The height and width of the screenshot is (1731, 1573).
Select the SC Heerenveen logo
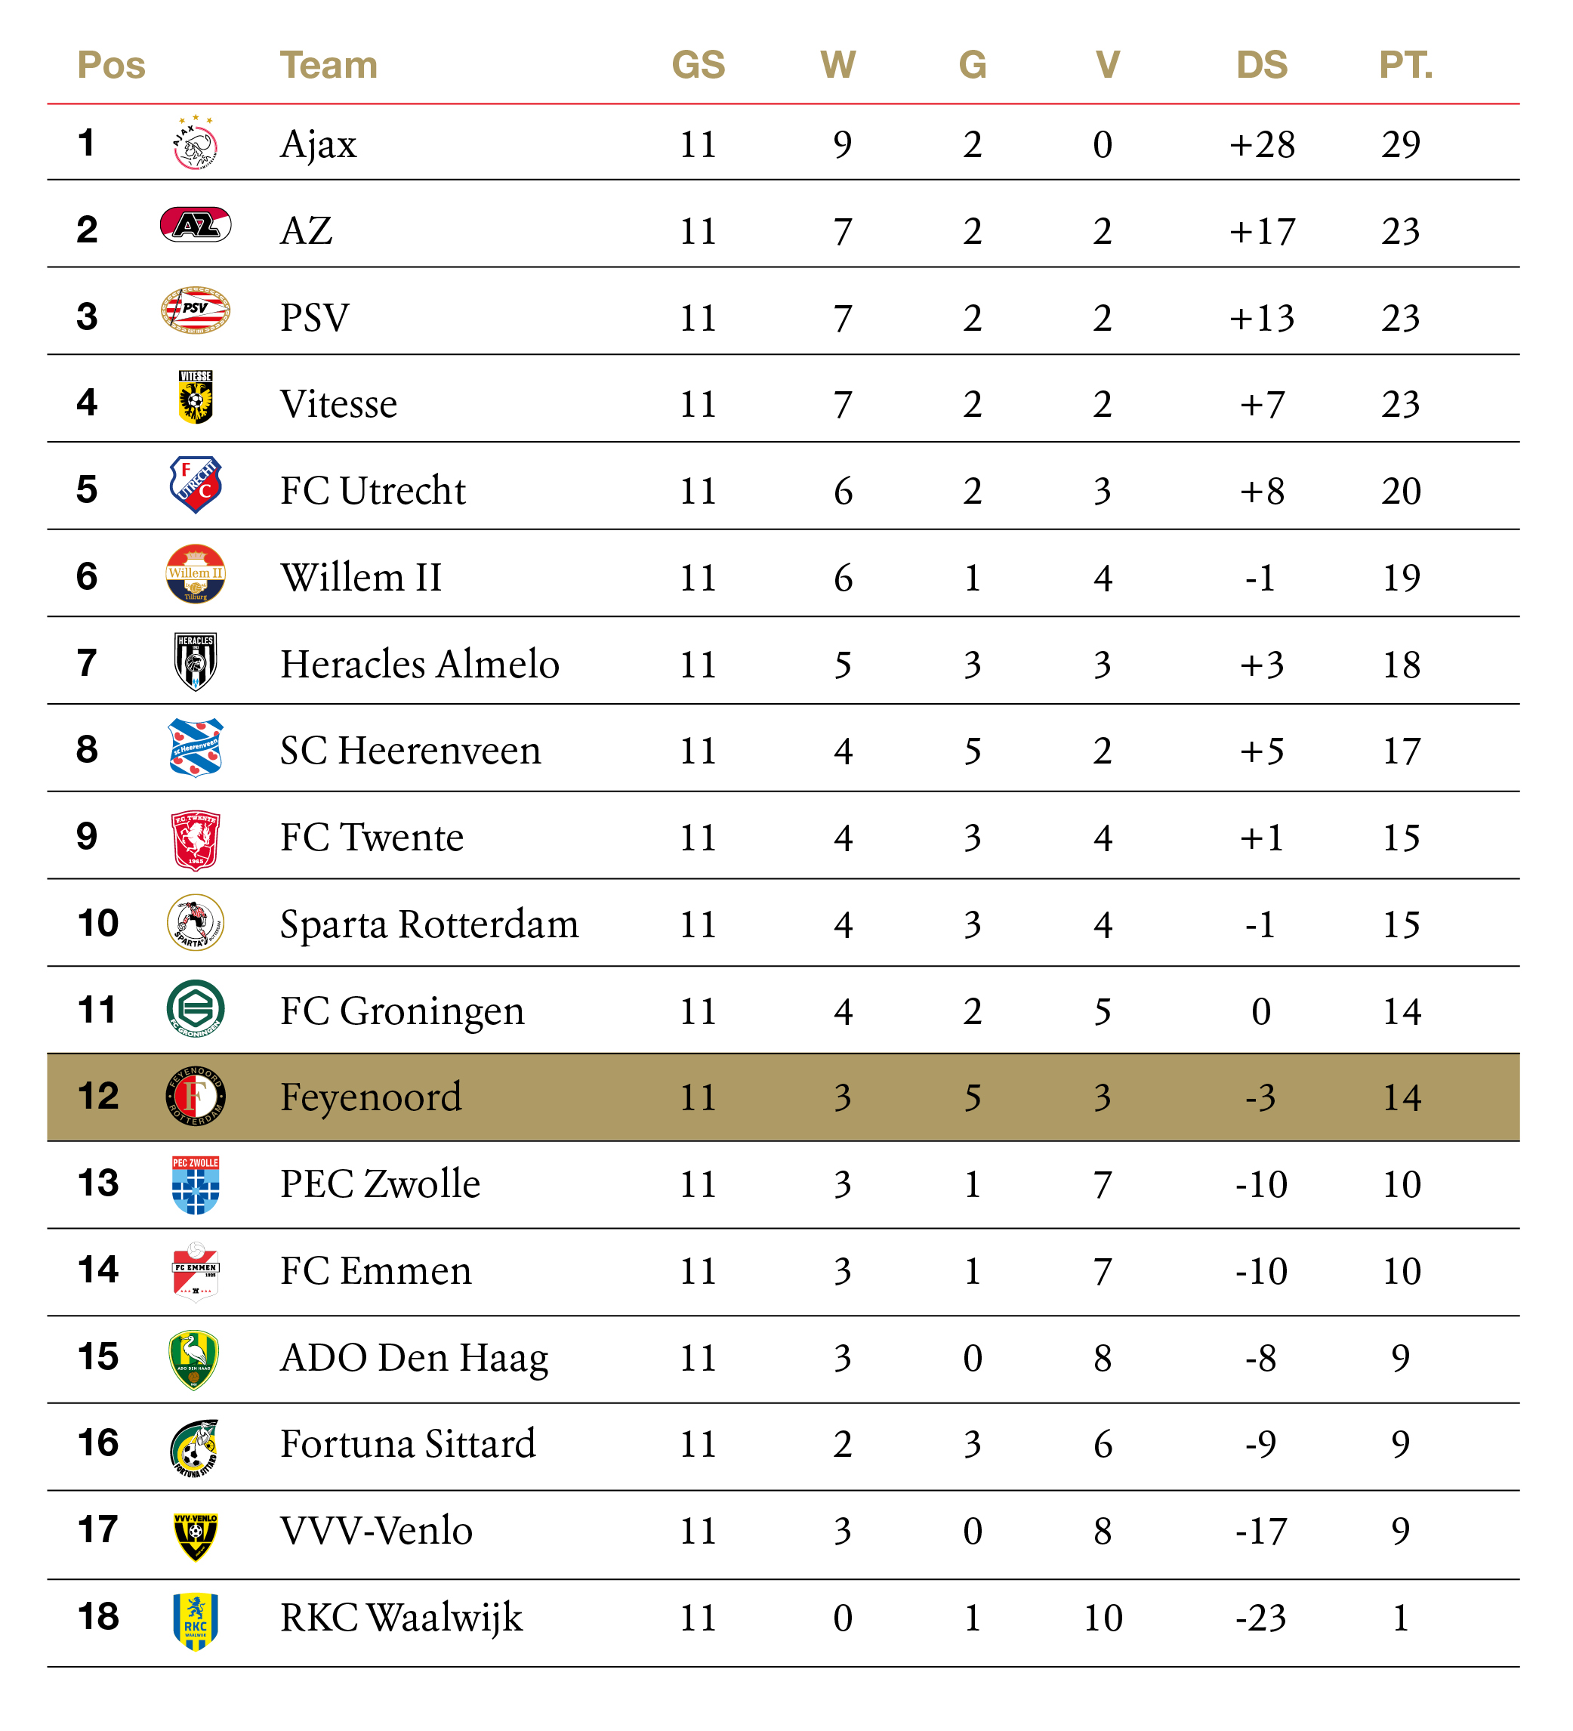(x=196, y=748)
